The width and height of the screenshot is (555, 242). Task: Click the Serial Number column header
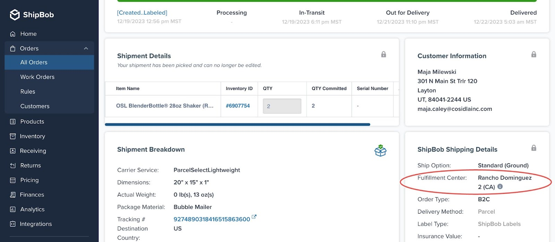pos(373,89)
